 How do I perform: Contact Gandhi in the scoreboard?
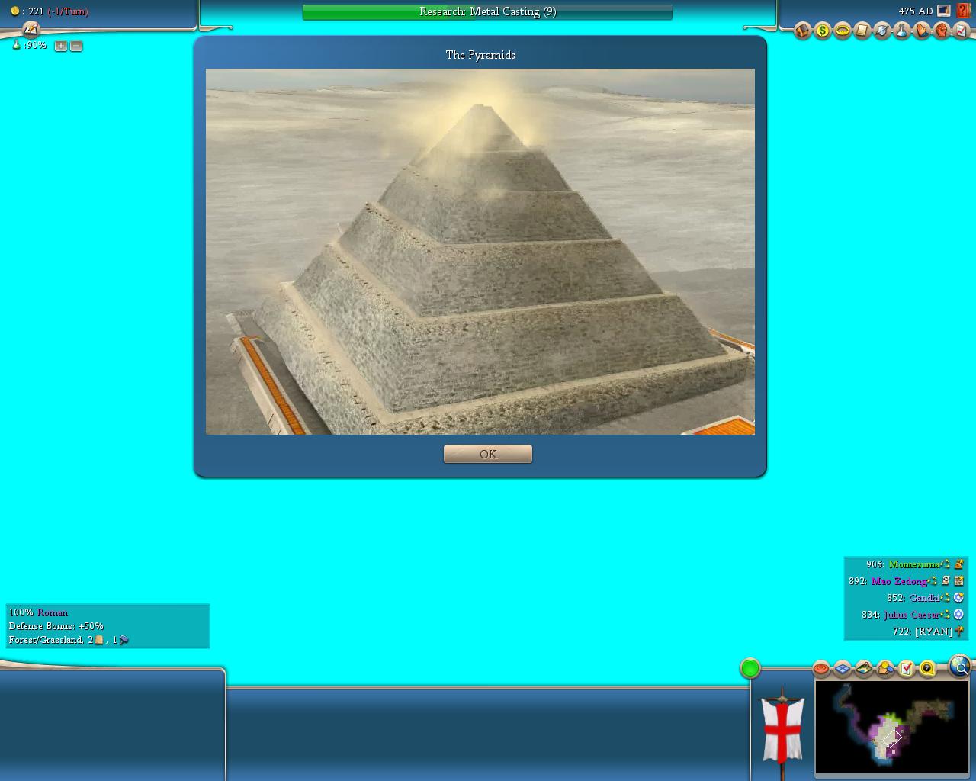click(924, 598)
